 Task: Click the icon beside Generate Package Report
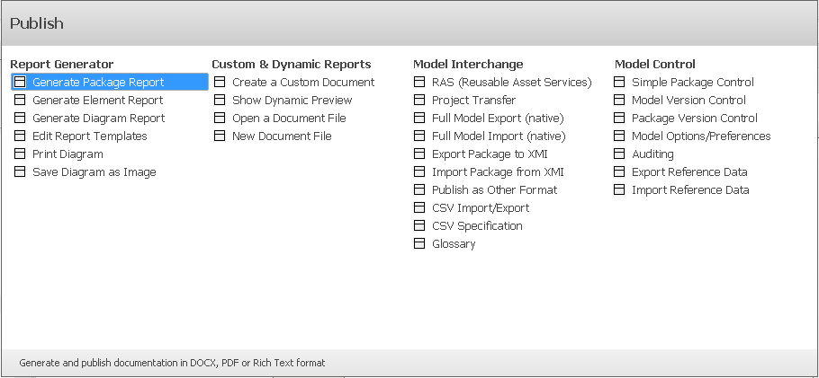pyautogui.click(x=20, y=82)
